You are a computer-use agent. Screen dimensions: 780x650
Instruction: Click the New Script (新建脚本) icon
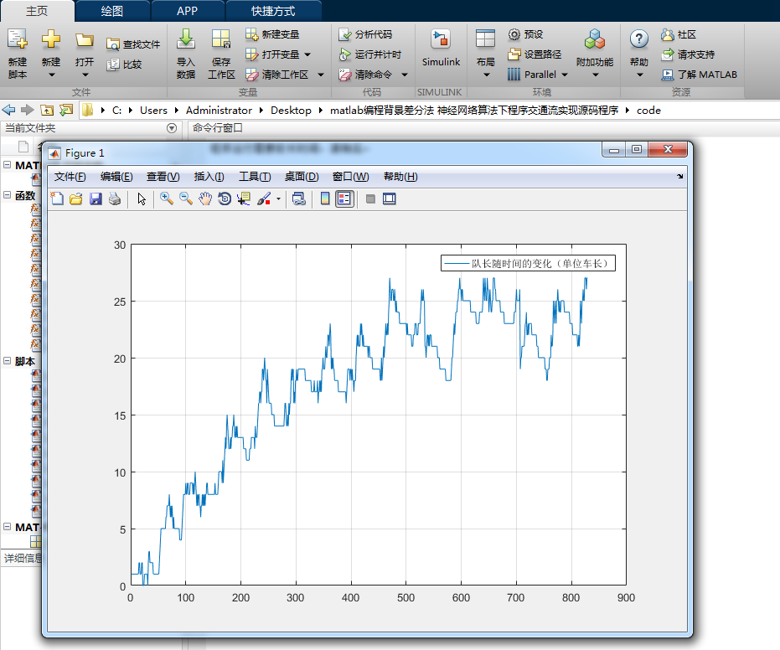[18, 39]
